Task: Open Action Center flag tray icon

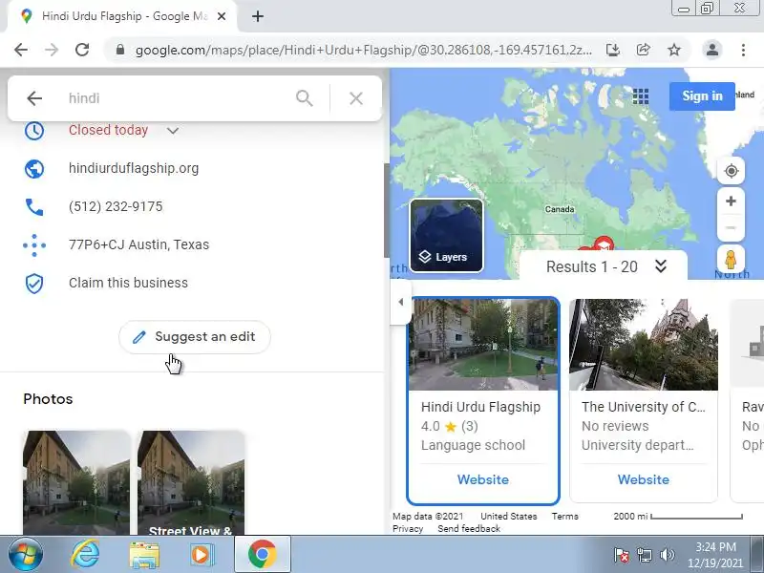Action: click(622, 555)
